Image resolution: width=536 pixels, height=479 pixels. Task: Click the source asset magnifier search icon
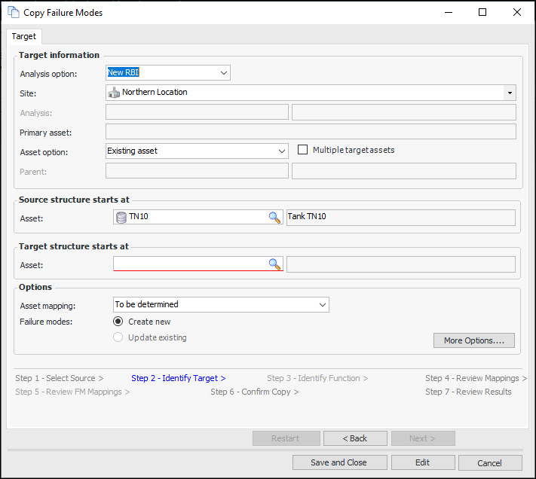coord(275,218)
